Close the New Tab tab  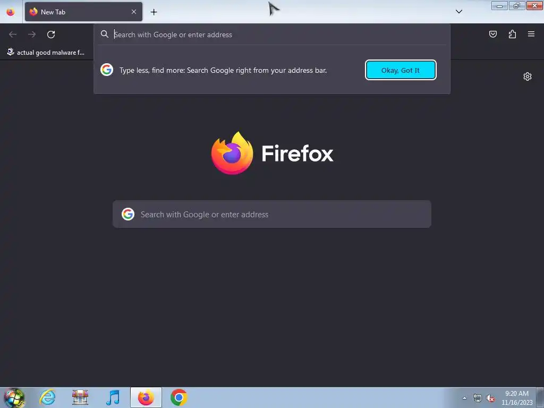[133, 12]
